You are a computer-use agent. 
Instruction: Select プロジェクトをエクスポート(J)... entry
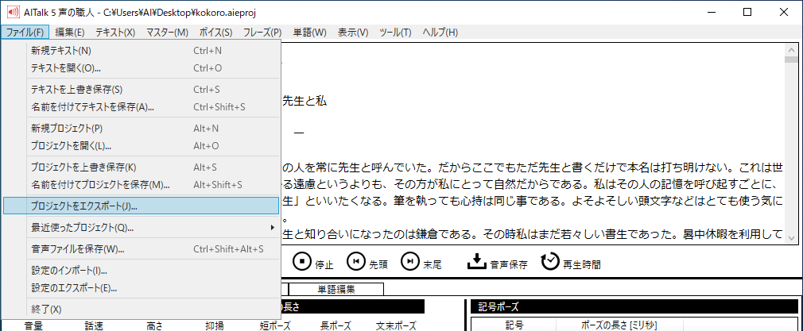[141, 206]
